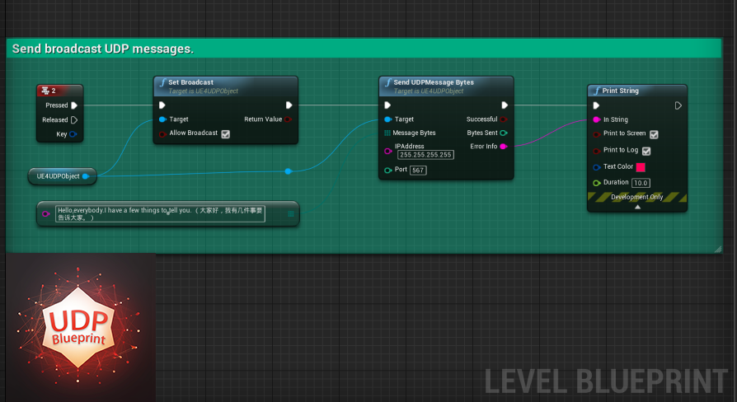Edit the Duration value field 10.0
The height and width of the screenshot is (402, 737).
641,183
